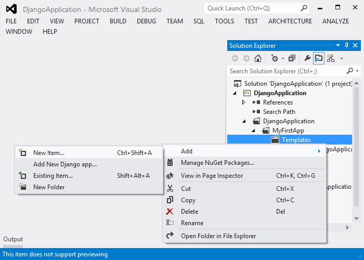The height and width of the screenshot is (260, 364).
Task: Expand the References node
Action: coord(243,102)
